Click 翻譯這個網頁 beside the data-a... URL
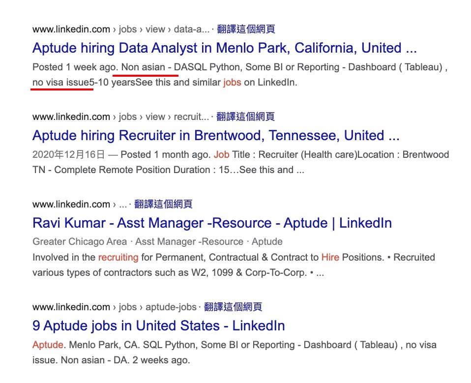This screenshot has width=471, height=383. pos(246,29)
